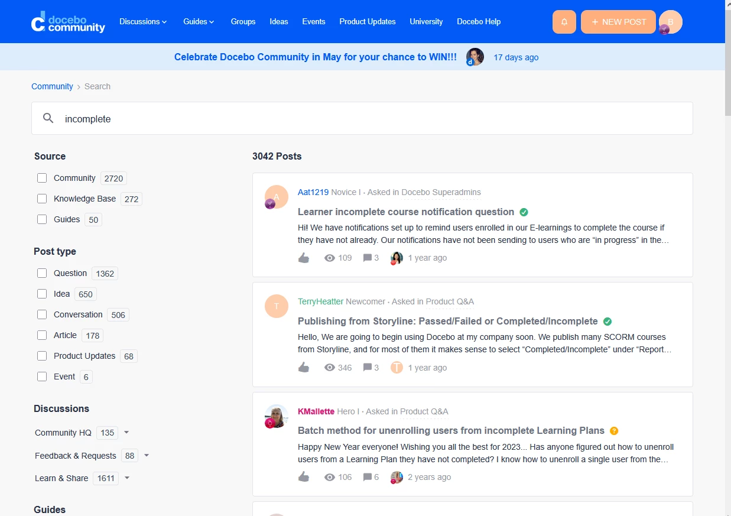The height and width of the screenshot is (516, 731).
Task: Open KMallette username link
Action: click(316, 411)
